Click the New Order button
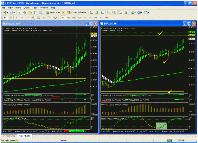The width and height of the screenshot is (198, 143). (x=53, y=12)
